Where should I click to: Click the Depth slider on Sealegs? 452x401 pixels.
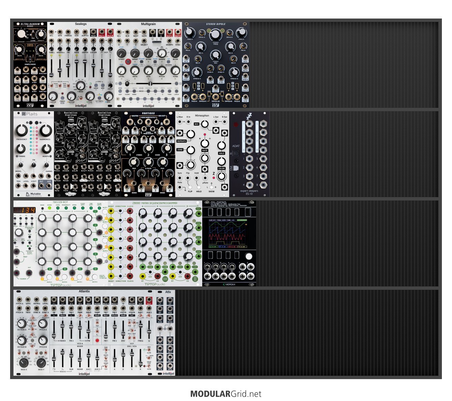click(x=85, y=67)
